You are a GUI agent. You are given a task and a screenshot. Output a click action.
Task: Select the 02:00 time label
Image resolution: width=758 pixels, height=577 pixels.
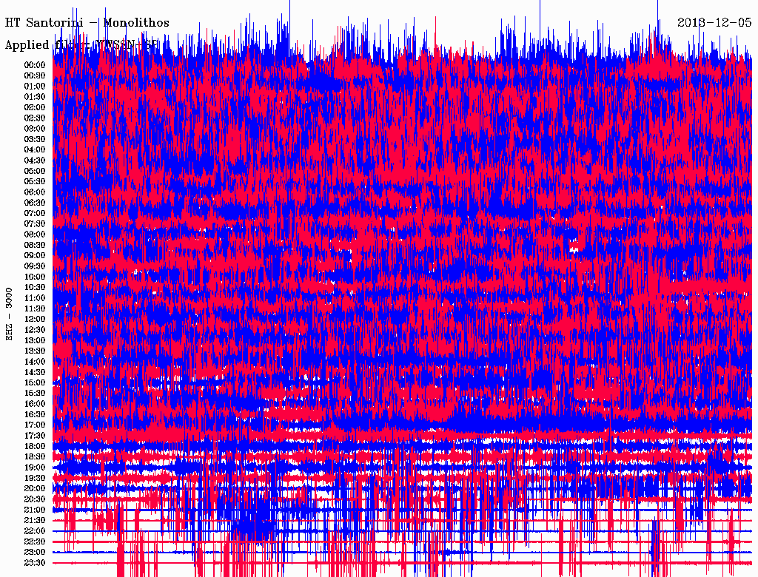pos(35,108)
